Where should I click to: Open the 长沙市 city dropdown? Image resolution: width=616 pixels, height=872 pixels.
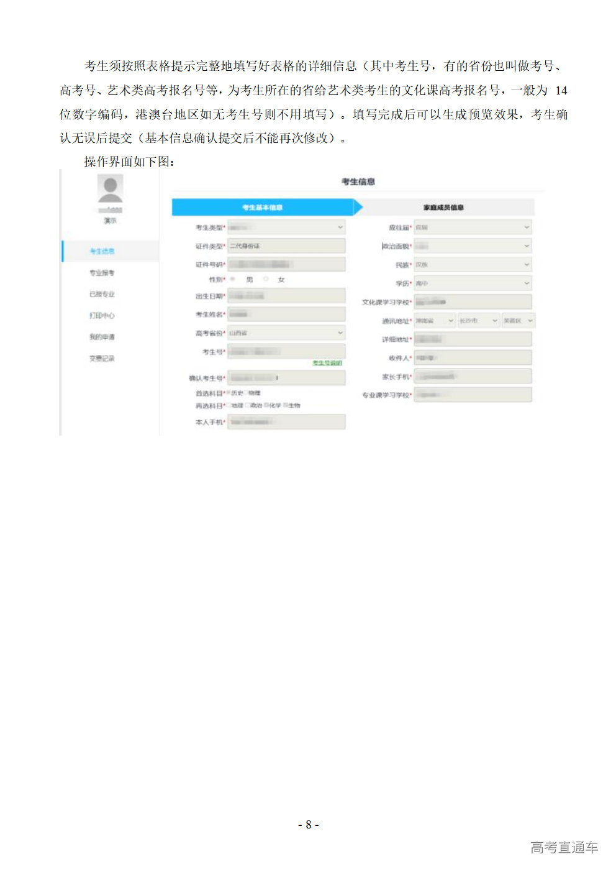coord(478,321)
